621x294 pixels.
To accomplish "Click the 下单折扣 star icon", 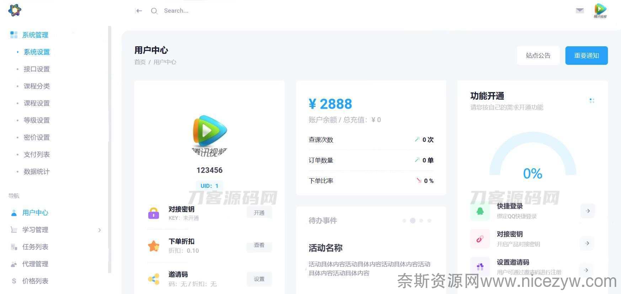I will [154, 246].
